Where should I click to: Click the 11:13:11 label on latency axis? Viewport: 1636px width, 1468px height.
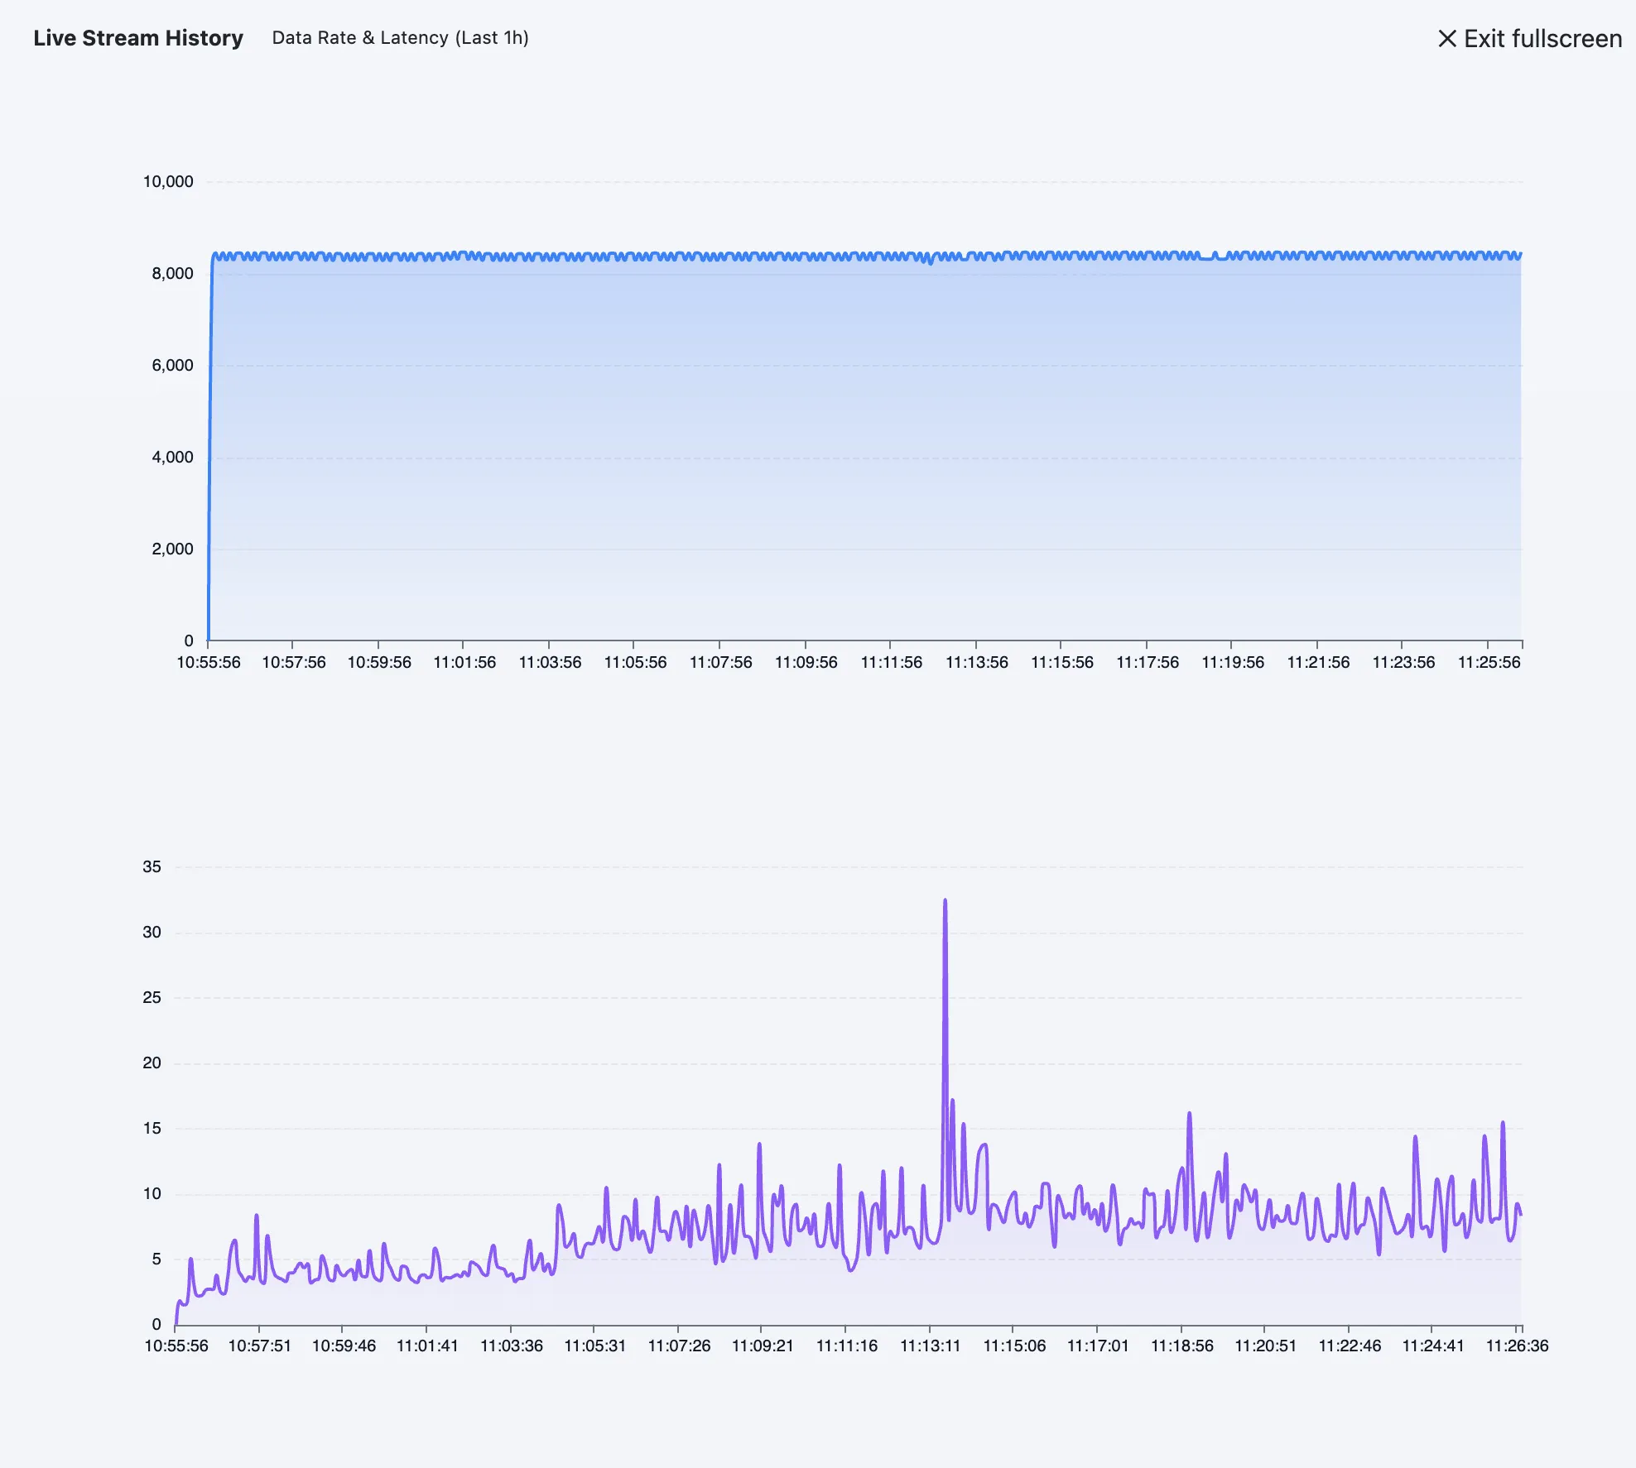tap(930, 1346)
